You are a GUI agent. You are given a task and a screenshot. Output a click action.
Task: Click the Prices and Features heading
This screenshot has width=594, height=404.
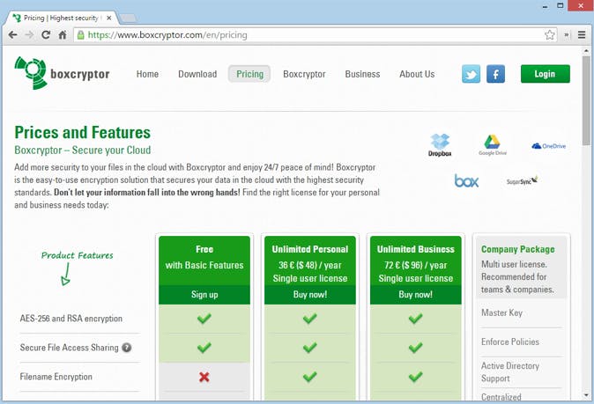(x=82, y=133)
